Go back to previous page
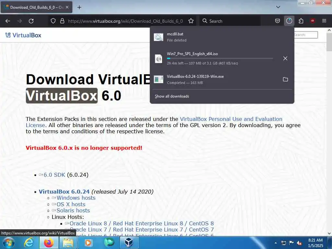 (8, 21)
